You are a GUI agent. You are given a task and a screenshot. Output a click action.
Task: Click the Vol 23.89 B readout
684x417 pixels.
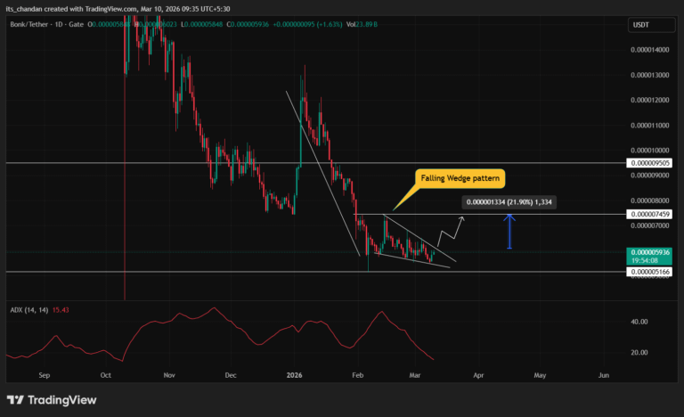point(362,24)
